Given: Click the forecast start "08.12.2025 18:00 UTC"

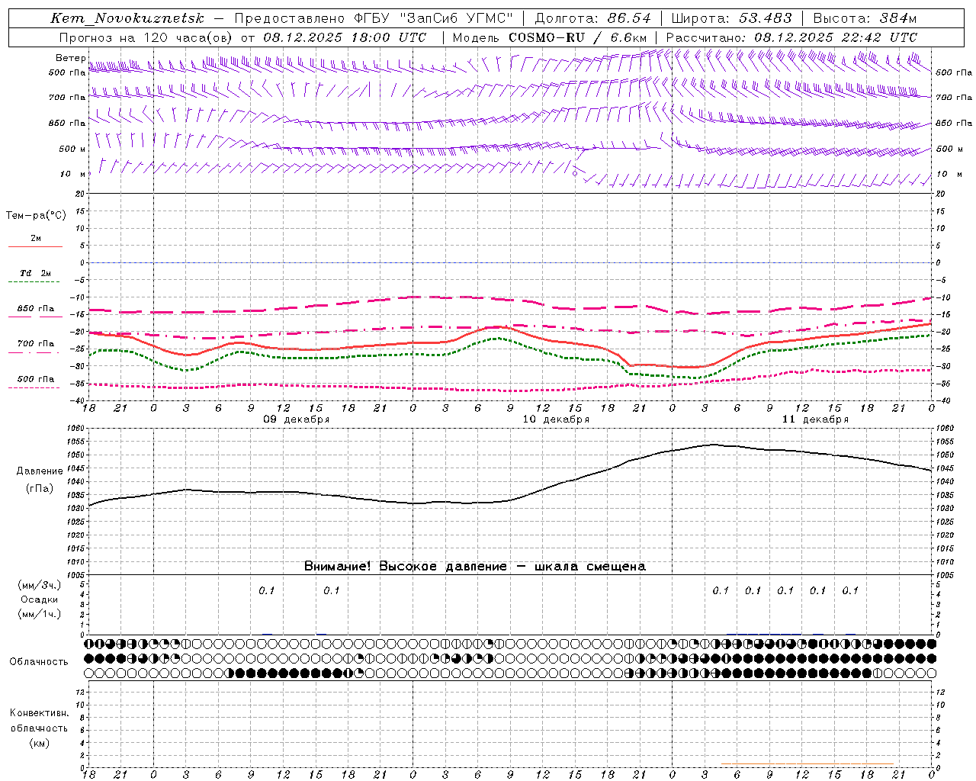Looking at the screenshot, I should tap(345, 37).
